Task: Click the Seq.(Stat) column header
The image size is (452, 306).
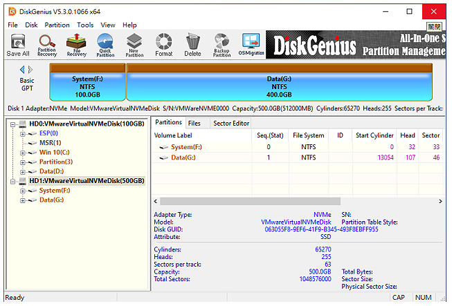Action: pyautogui.click(x=270, y=135)
